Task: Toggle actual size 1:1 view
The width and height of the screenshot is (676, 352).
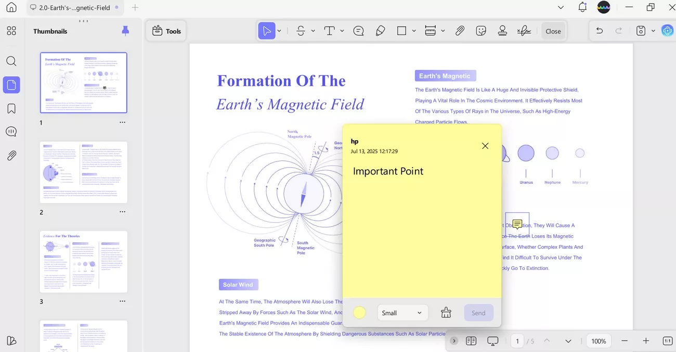Action: coord(667,341)
